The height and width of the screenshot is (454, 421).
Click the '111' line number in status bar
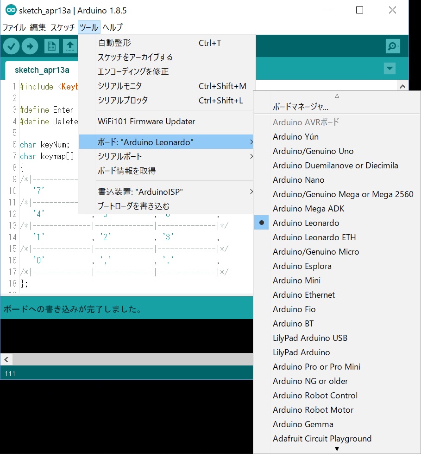click(x=10, y=373)
